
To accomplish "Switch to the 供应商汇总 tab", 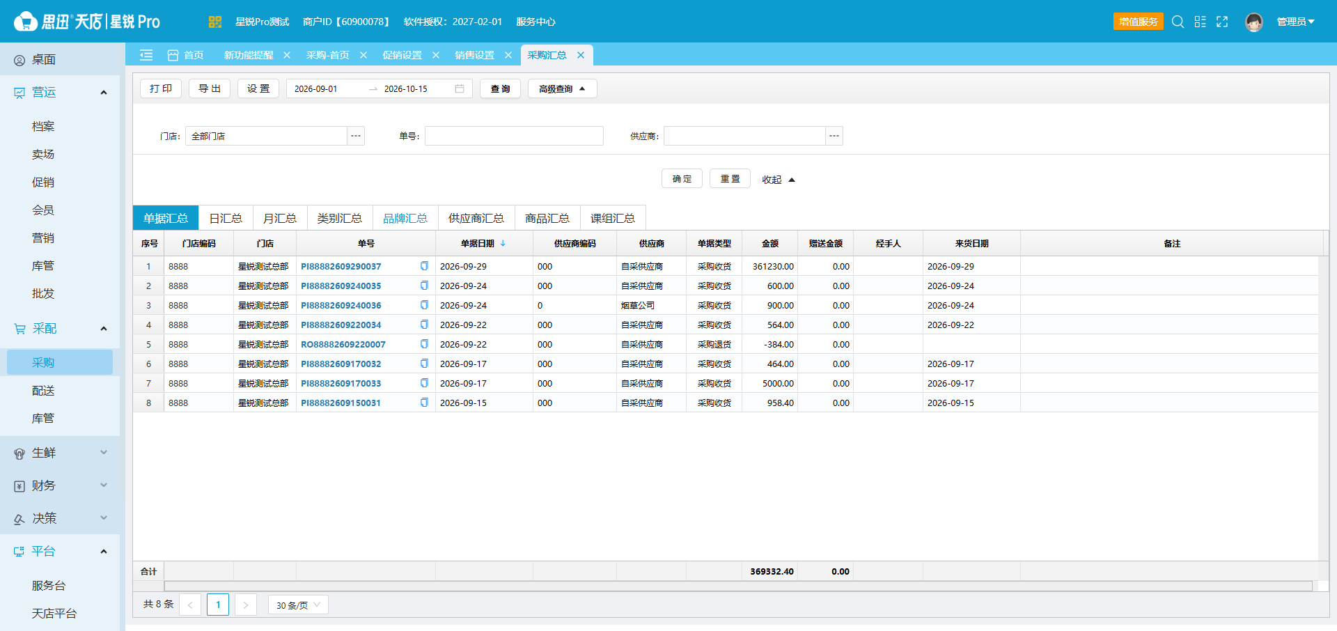I will tap(476, 218).
